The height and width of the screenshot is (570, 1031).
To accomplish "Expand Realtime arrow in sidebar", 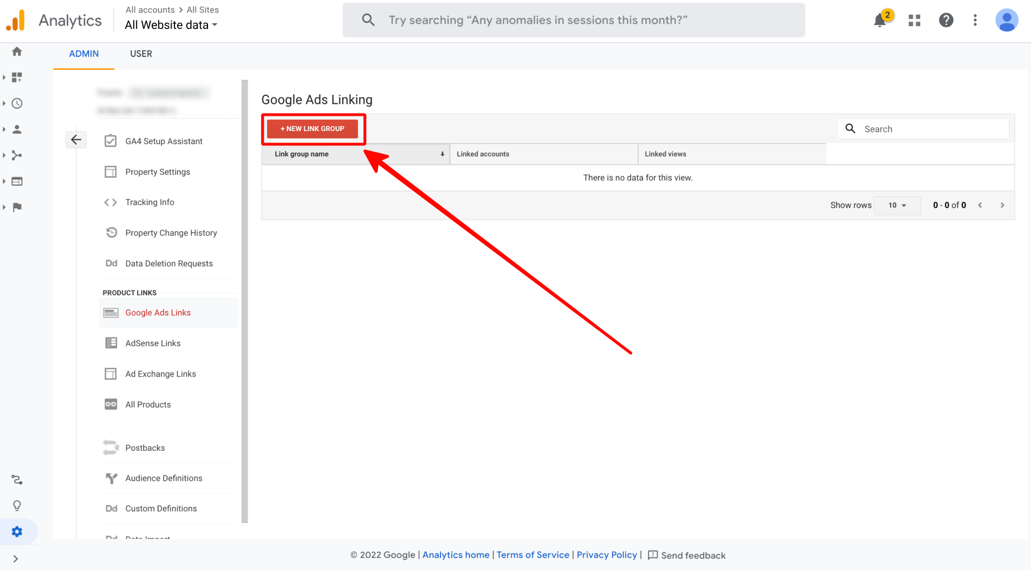I will 4,103.
